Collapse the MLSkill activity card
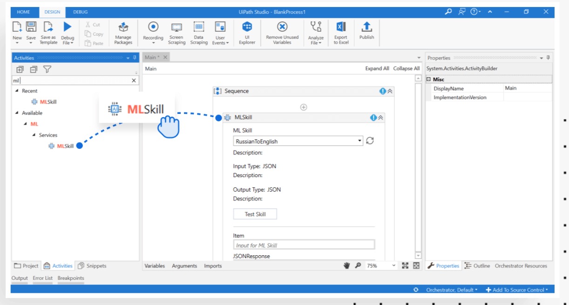This screenshot has width=569, height=305. point(381,118)
